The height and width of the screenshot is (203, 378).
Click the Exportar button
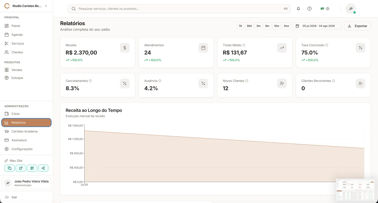357,26
